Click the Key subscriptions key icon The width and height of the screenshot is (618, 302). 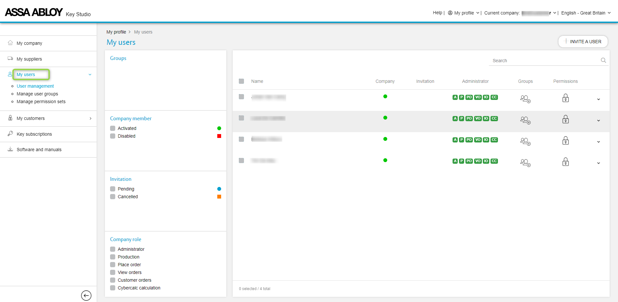tap(10, 133)
